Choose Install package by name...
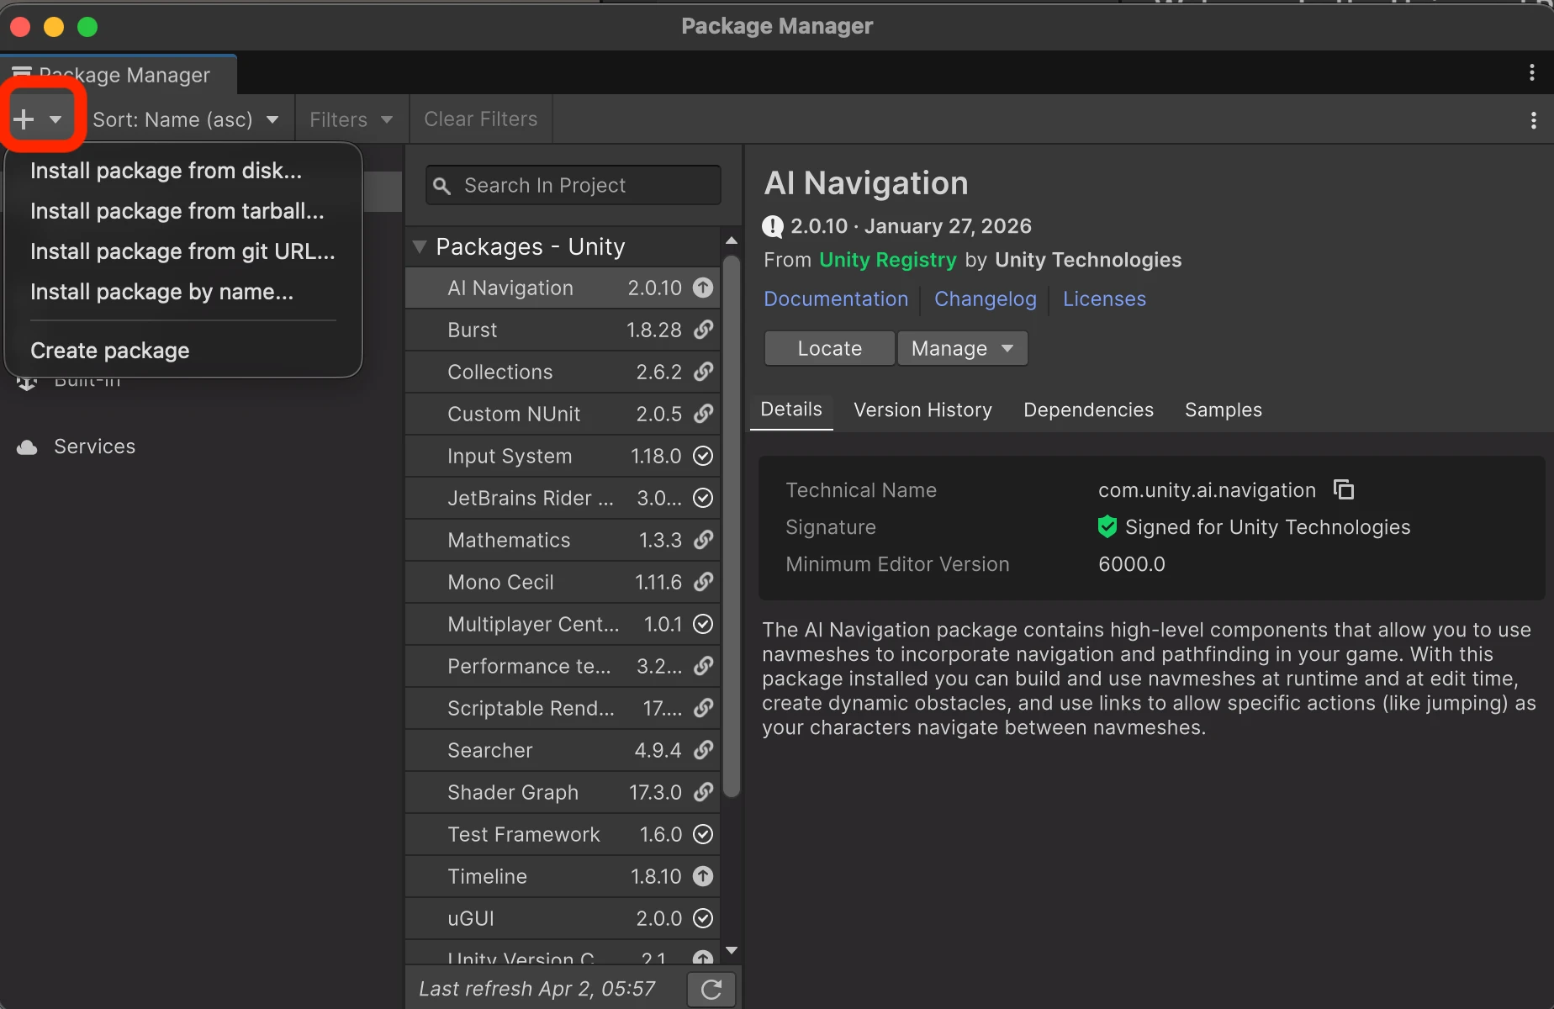Screen dimensions: 1554x1009 coord(161,292)
